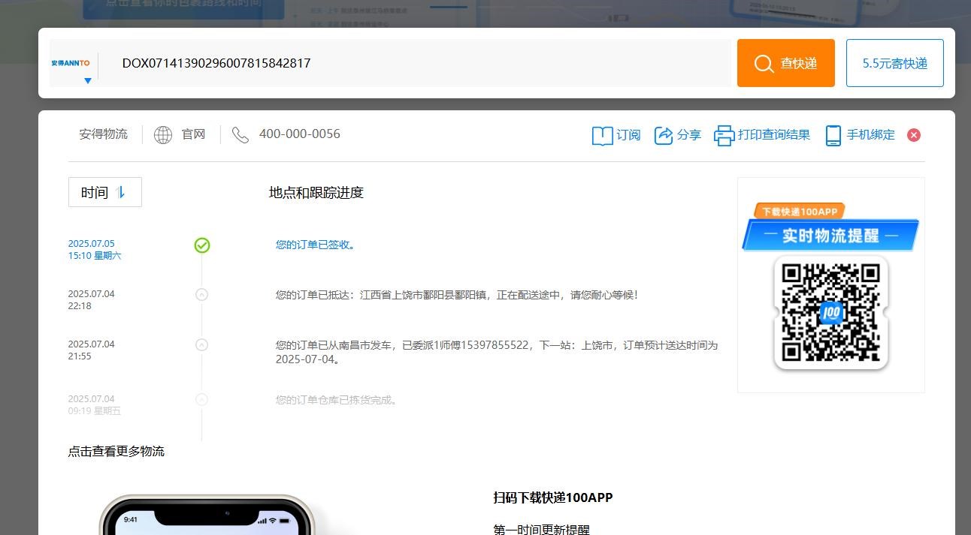Click the 2025.07.05 15:10 星期六 timestamp

95,250
